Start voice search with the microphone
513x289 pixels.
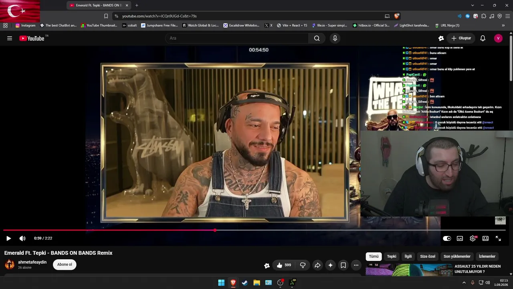click(335, 38)
